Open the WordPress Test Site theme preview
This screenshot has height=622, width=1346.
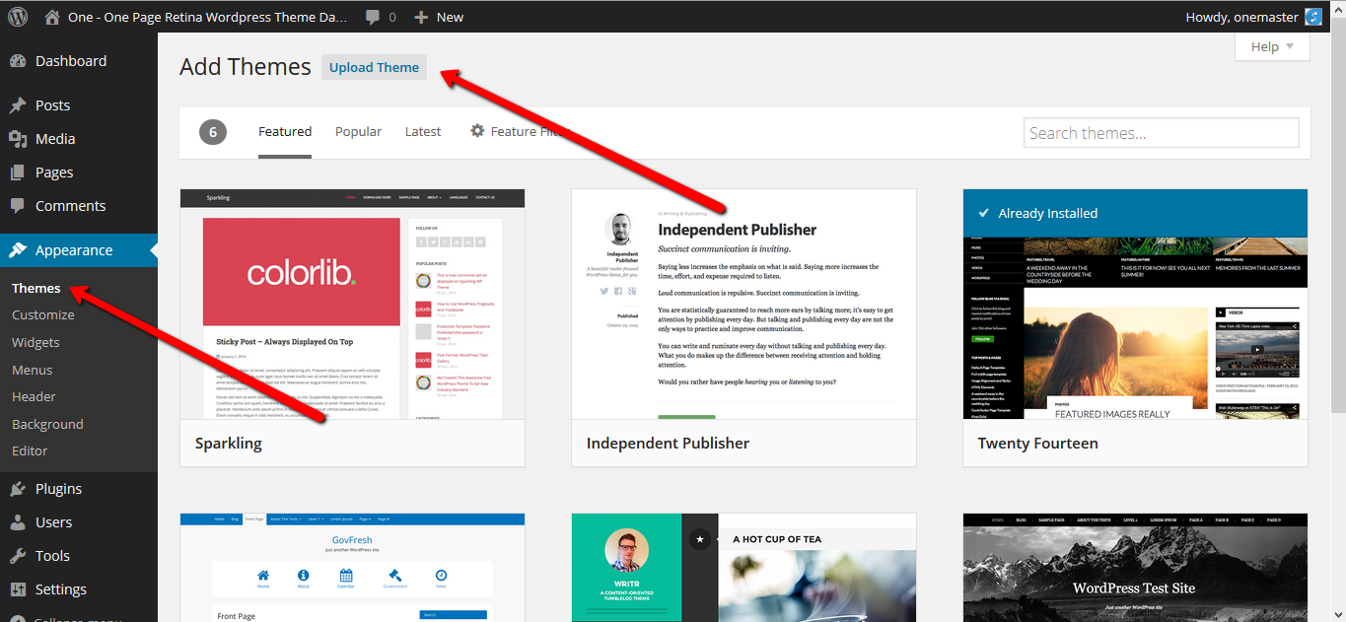coord(1135,568)
